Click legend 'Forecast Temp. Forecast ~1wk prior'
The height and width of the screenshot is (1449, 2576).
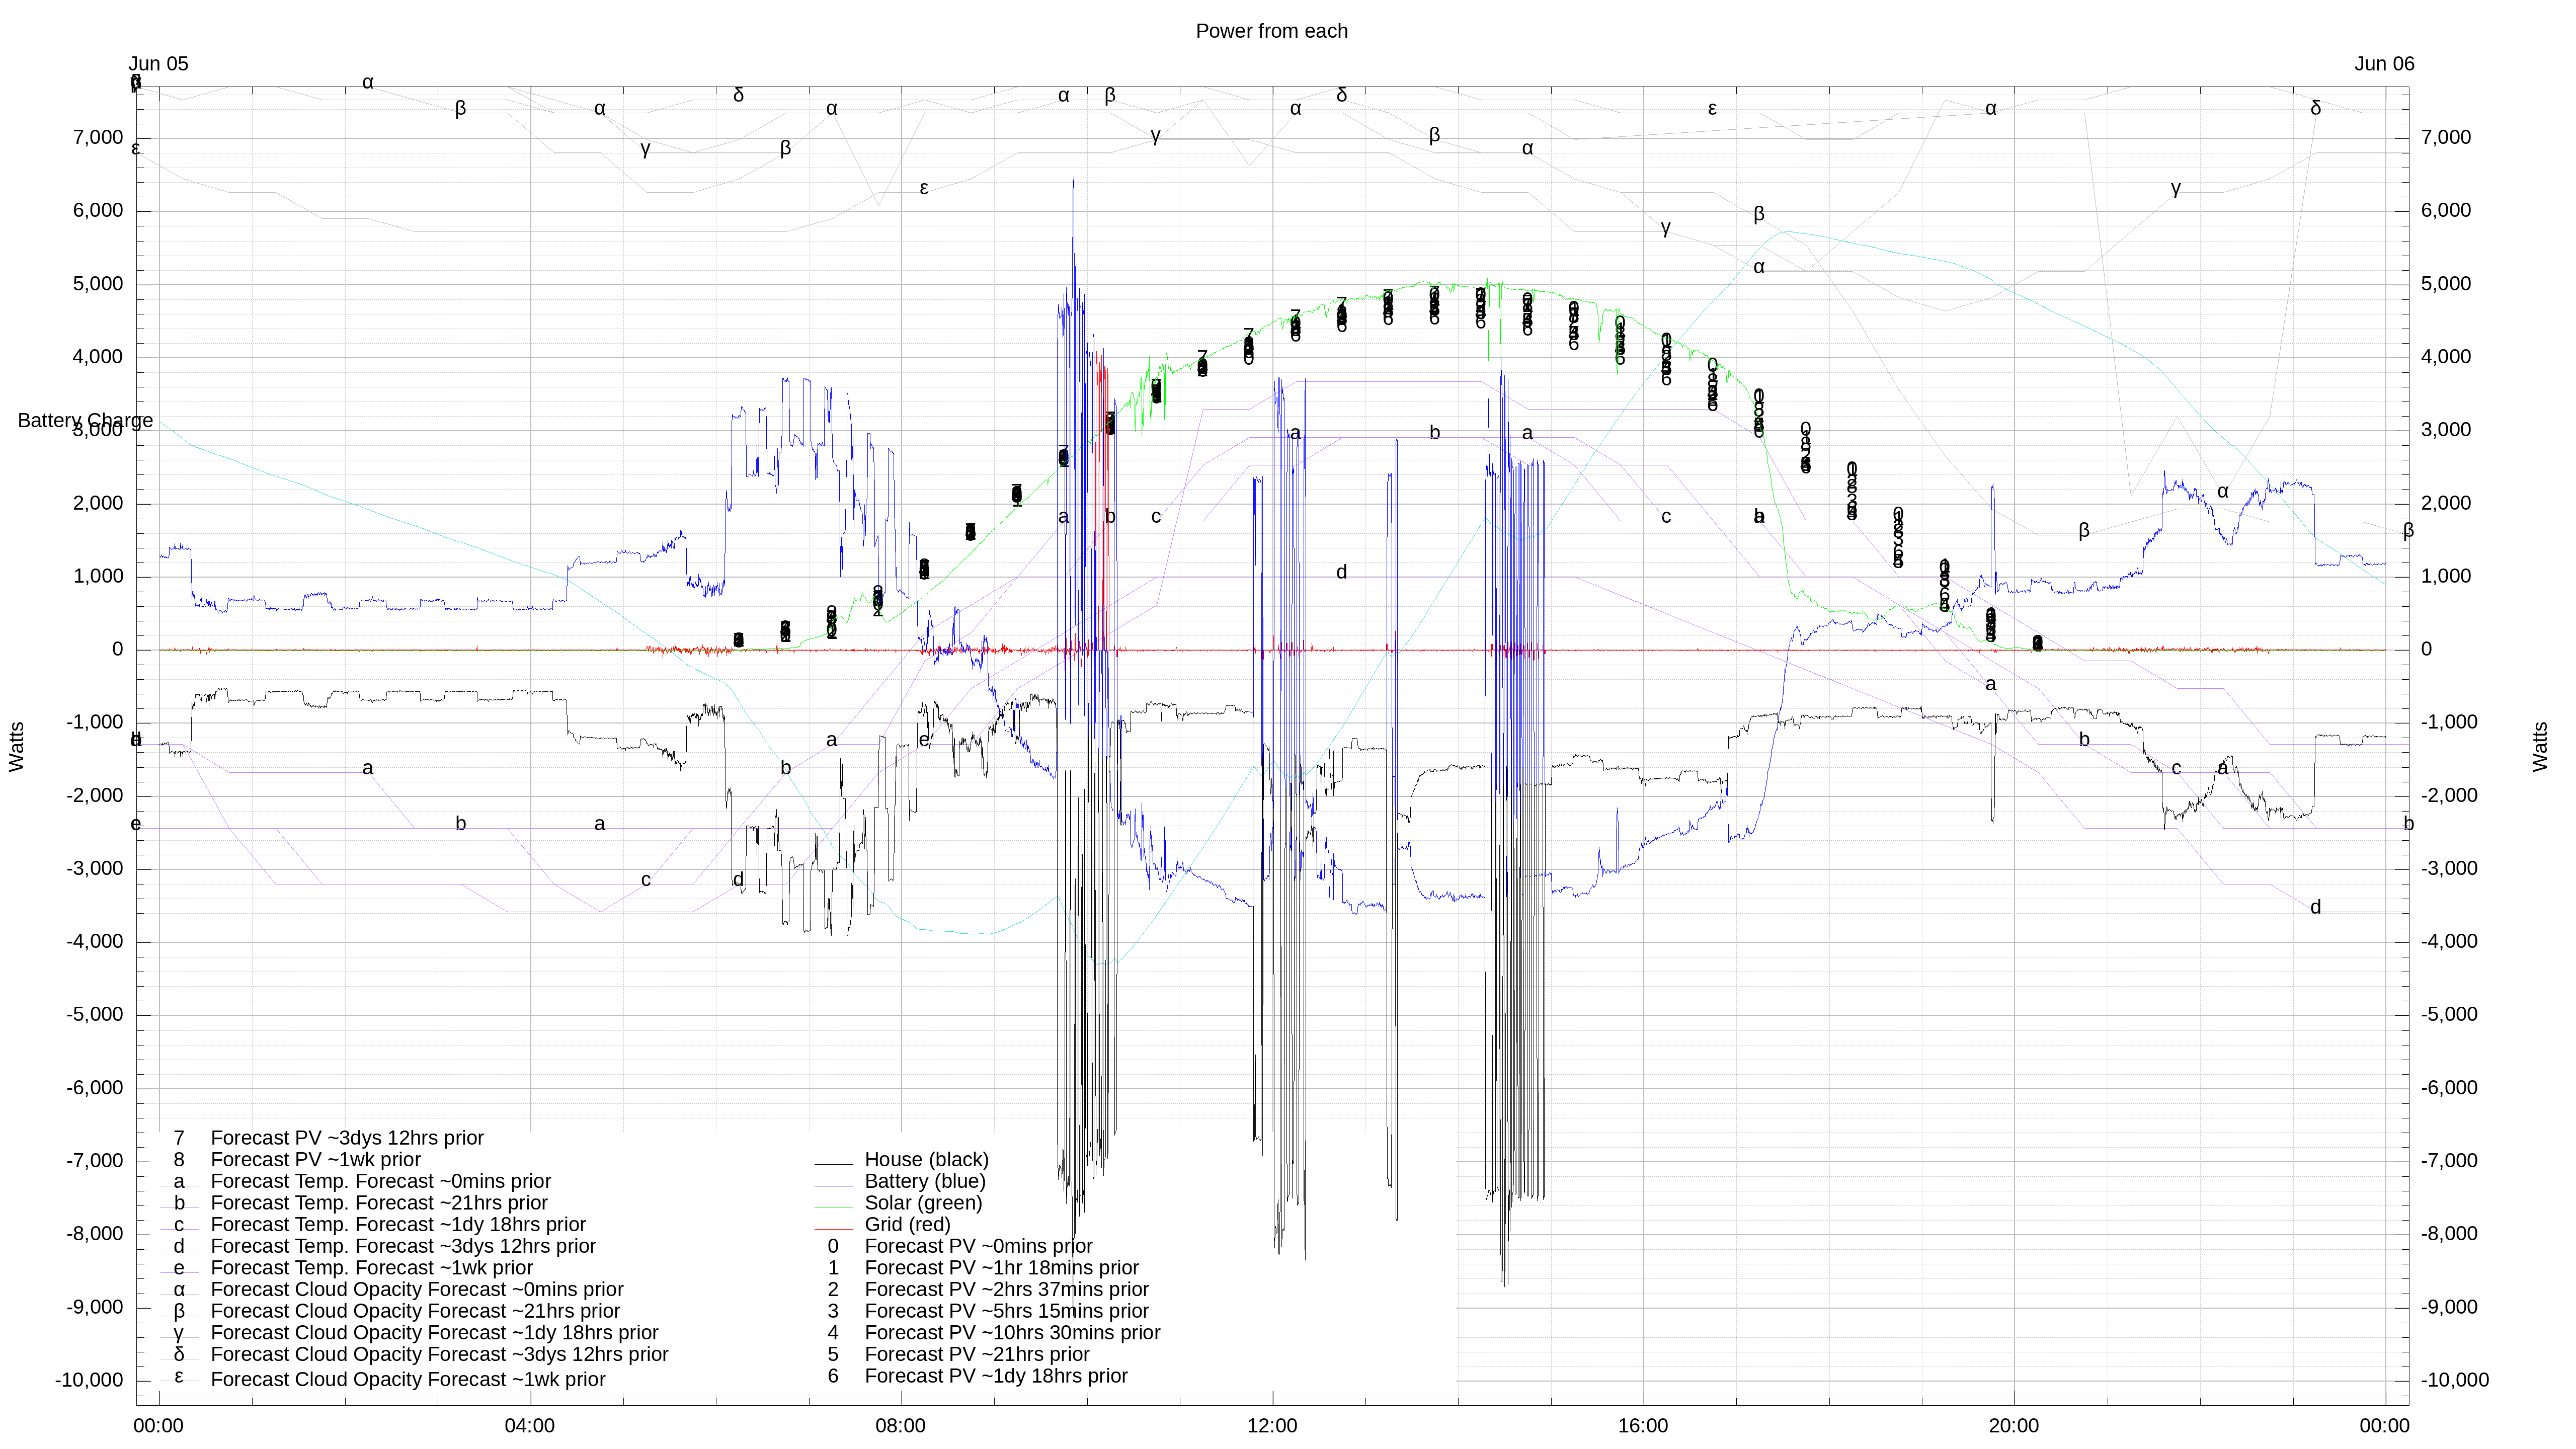(x=371, y=1268)
